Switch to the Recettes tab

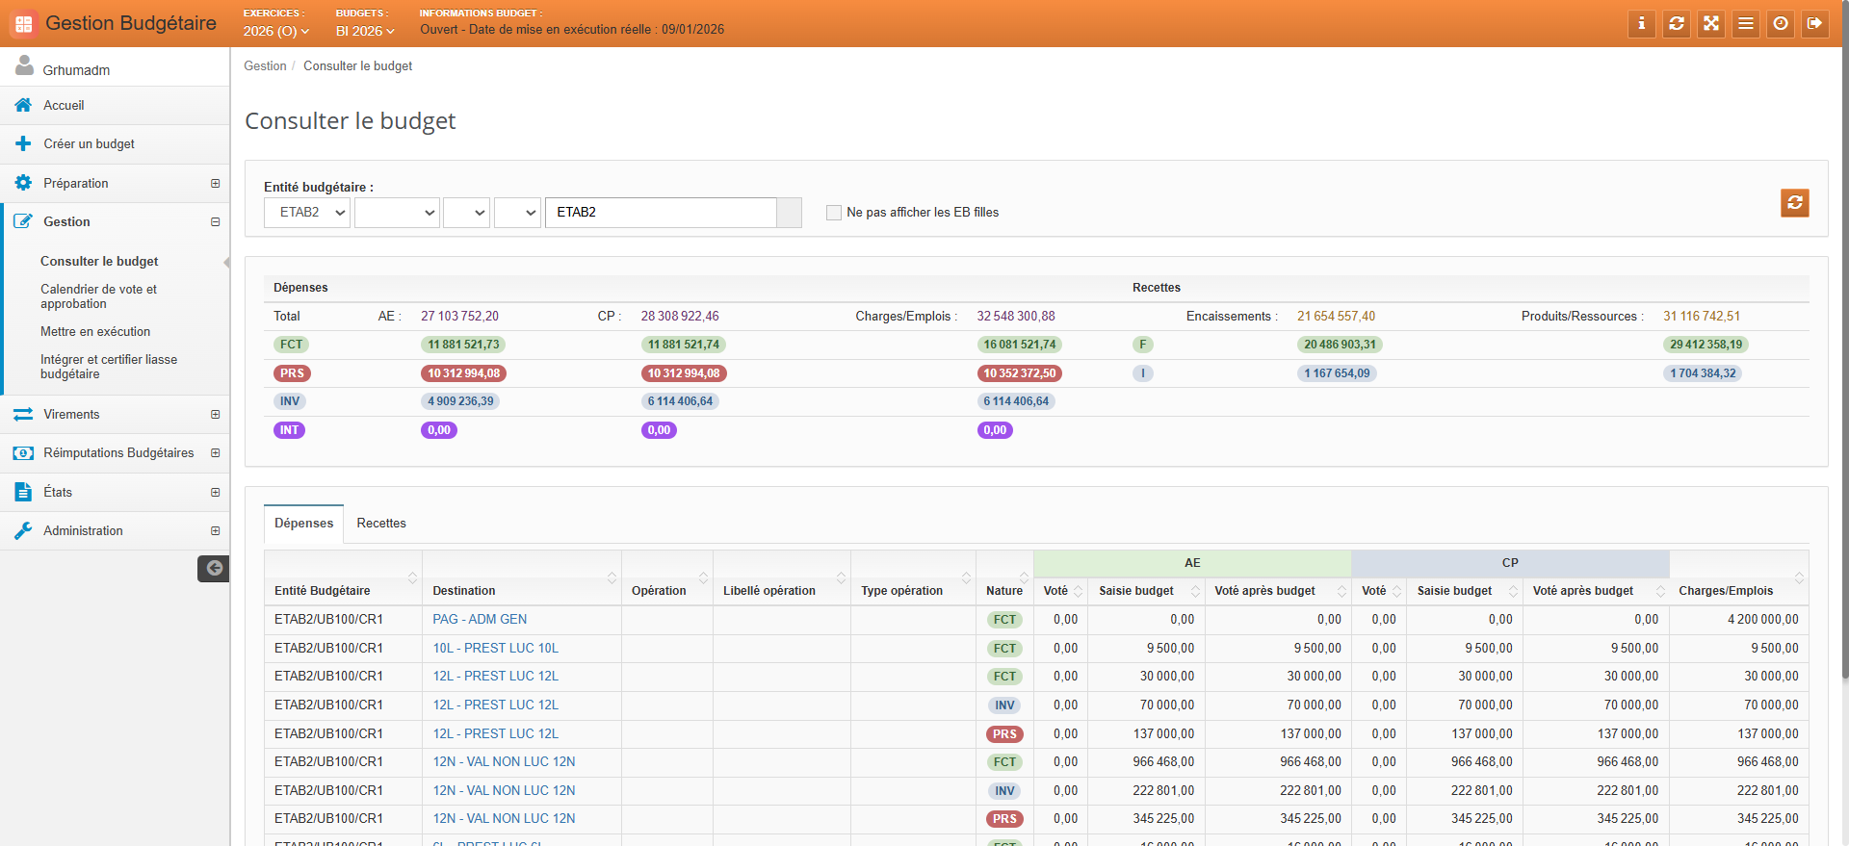[x=381, y=524]
